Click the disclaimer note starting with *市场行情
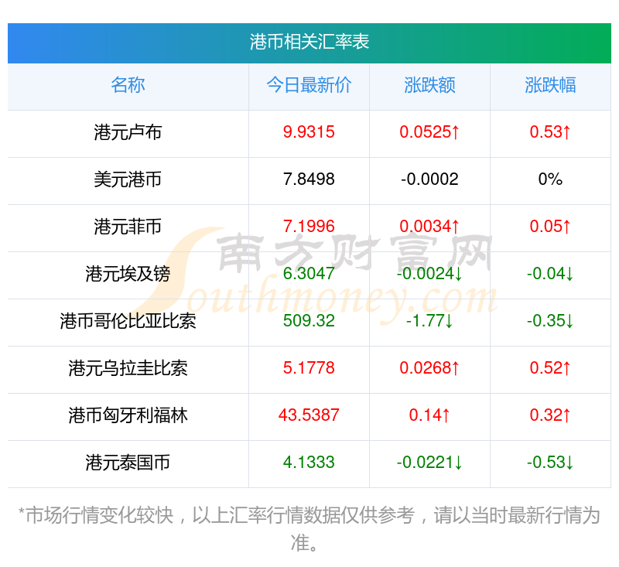This screenshot has width=619, height=567. 309,529
